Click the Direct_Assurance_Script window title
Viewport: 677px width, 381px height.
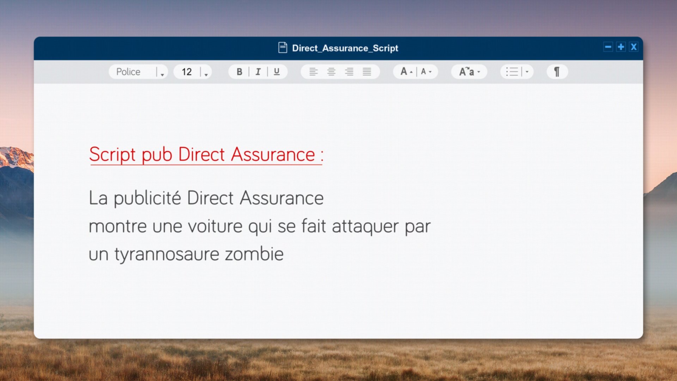point(345,48)
